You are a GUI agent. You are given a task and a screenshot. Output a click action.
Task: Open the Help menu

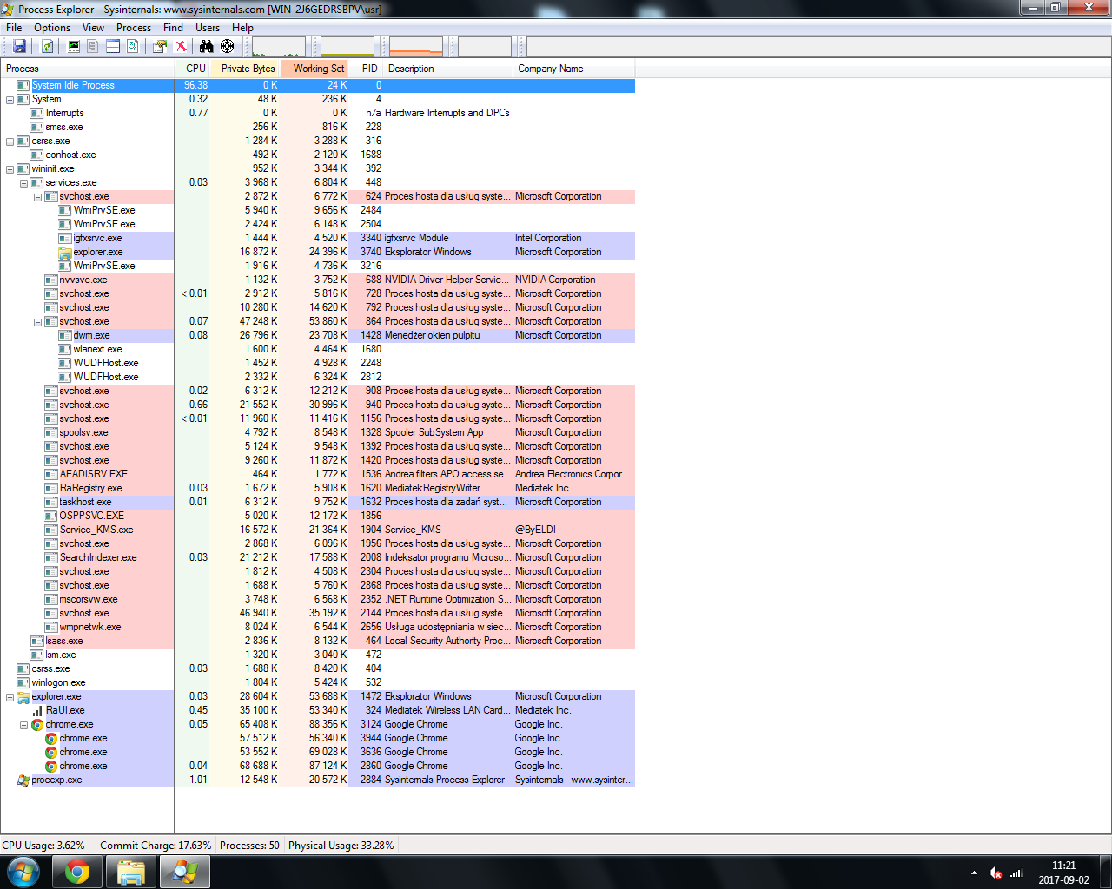(x=242, y=28)
